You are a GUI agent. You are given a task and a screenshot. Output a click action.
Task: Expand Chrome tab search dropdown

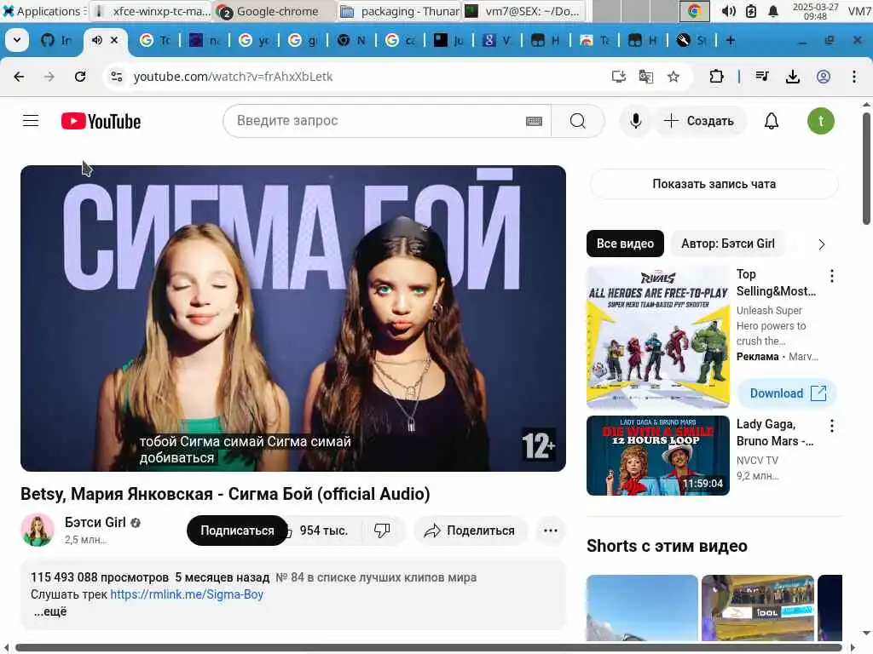point(17,40)
